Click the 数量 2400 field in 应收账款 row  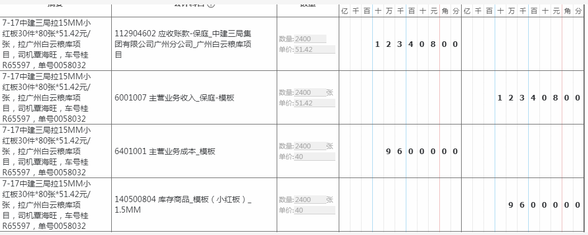pyautogui.click(x=310, y=39)
